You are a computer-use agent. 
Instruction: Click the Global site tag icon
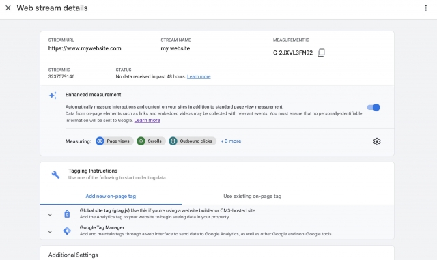click(x=67, y=214)
